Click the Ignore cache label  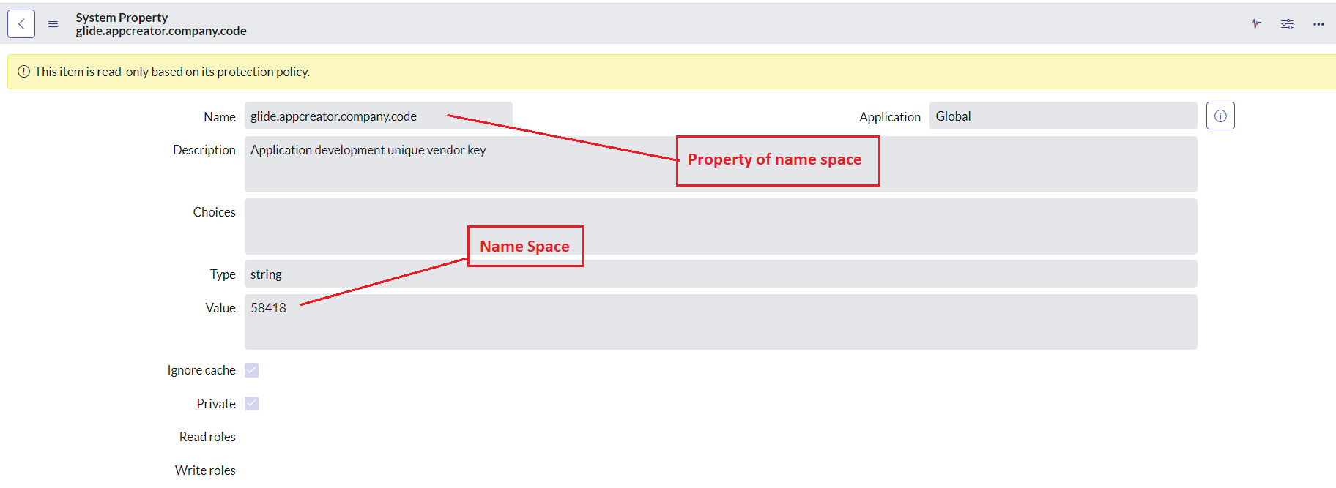(201, 370)
